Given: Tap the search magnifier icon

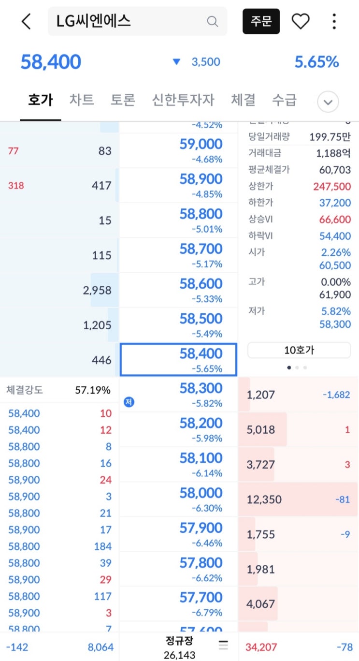Looking at the screenshot, I should coord(212,21).
